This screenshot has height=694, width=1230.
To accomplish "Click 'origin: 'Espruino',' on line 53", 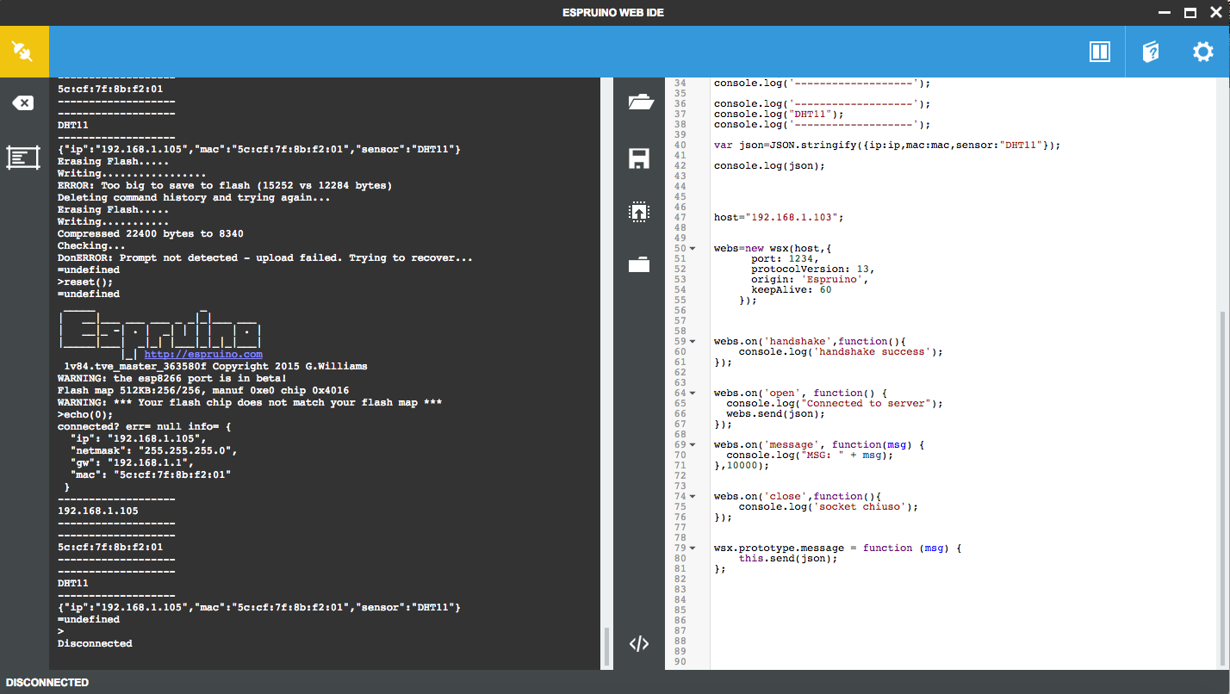I will click(x=810, y=280).
